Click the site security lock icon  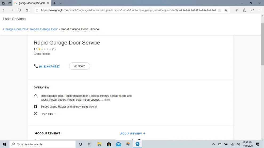tap(37, 10)
